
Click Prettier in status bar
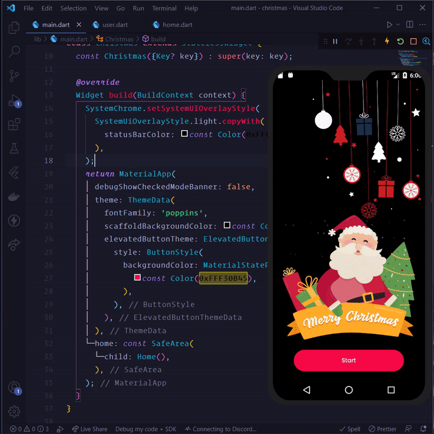click(x=382, y=429)
